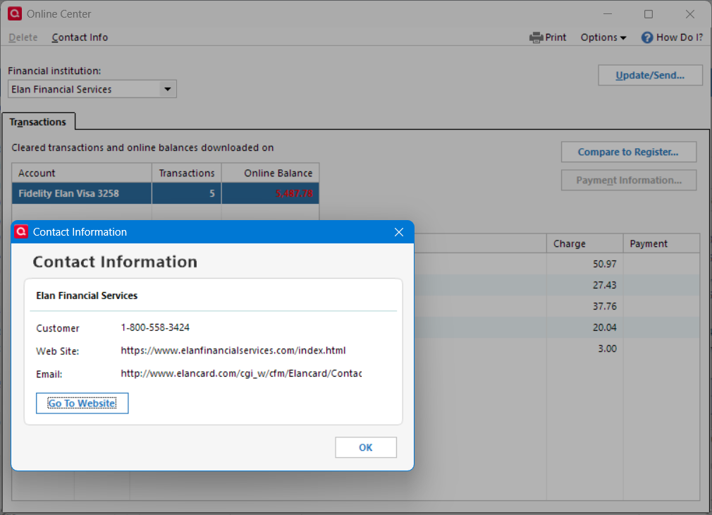Click the 37.76 charge amount
Image resolution: width=712 pixels, height=515 pixels.
pyautogui.click(x=604, y=306)
